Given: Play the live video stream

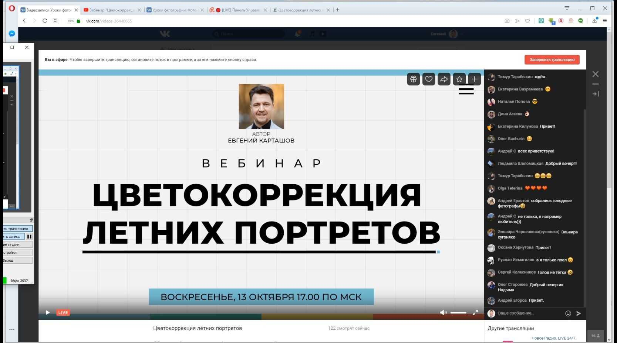Looking at the screenshot, I should (47, 312).
